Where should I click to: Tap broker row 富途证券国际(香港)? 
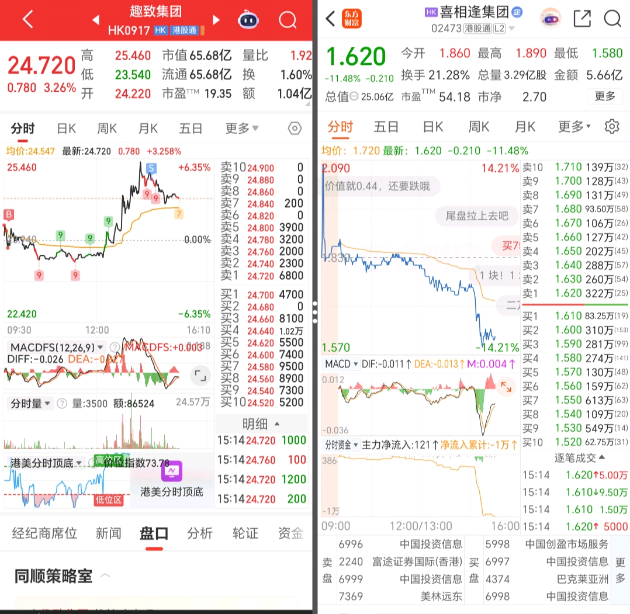[x=400, y=561]
